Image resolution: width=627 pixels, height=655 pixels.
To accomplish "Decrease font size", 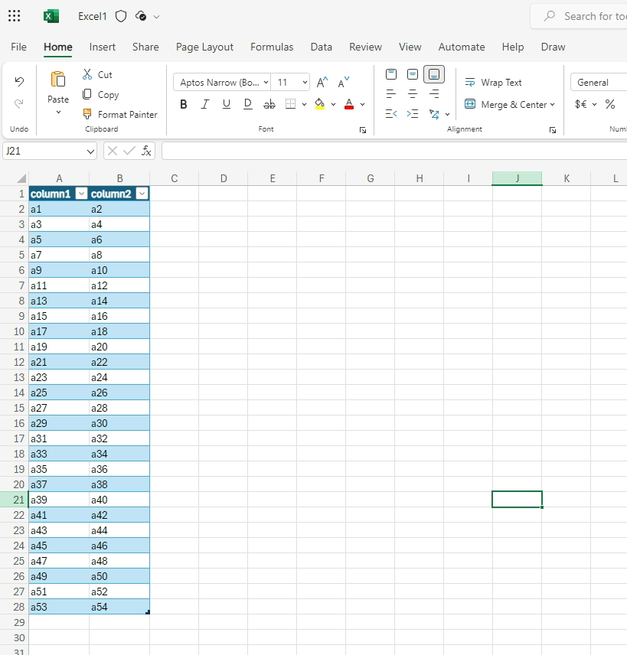I will [344, 83].
